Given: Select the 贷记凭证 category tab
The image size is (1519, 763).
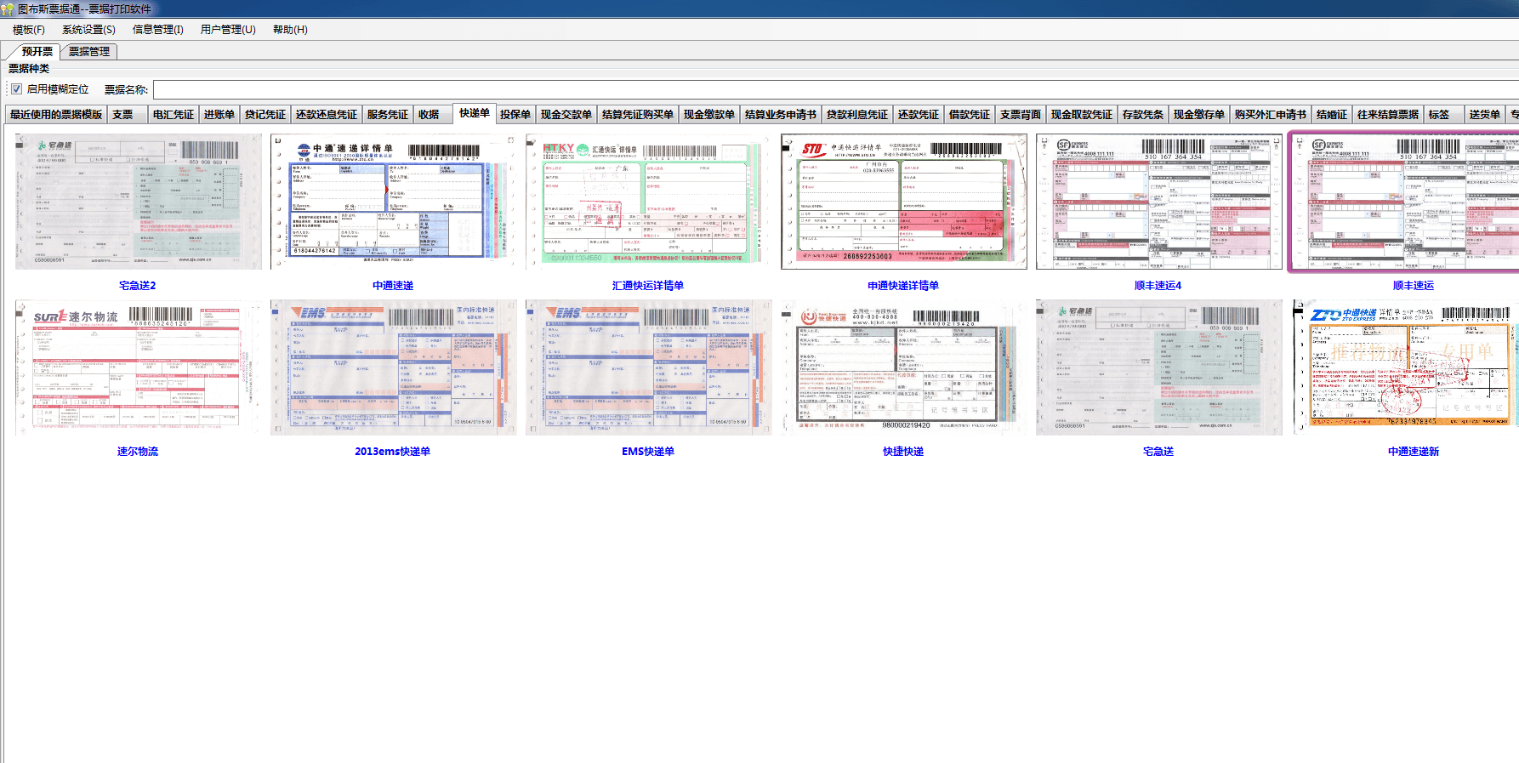Looking at the screenshot, I should pyautogui.click(x=265, y=115).
